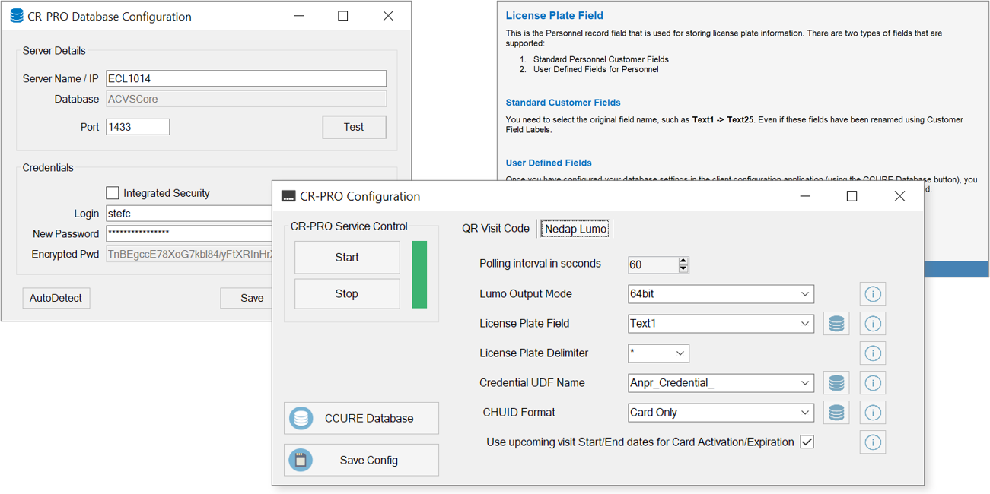990x494 pixels.
Task: Open info for Credential UDF Name
Action: coord(873,383)
